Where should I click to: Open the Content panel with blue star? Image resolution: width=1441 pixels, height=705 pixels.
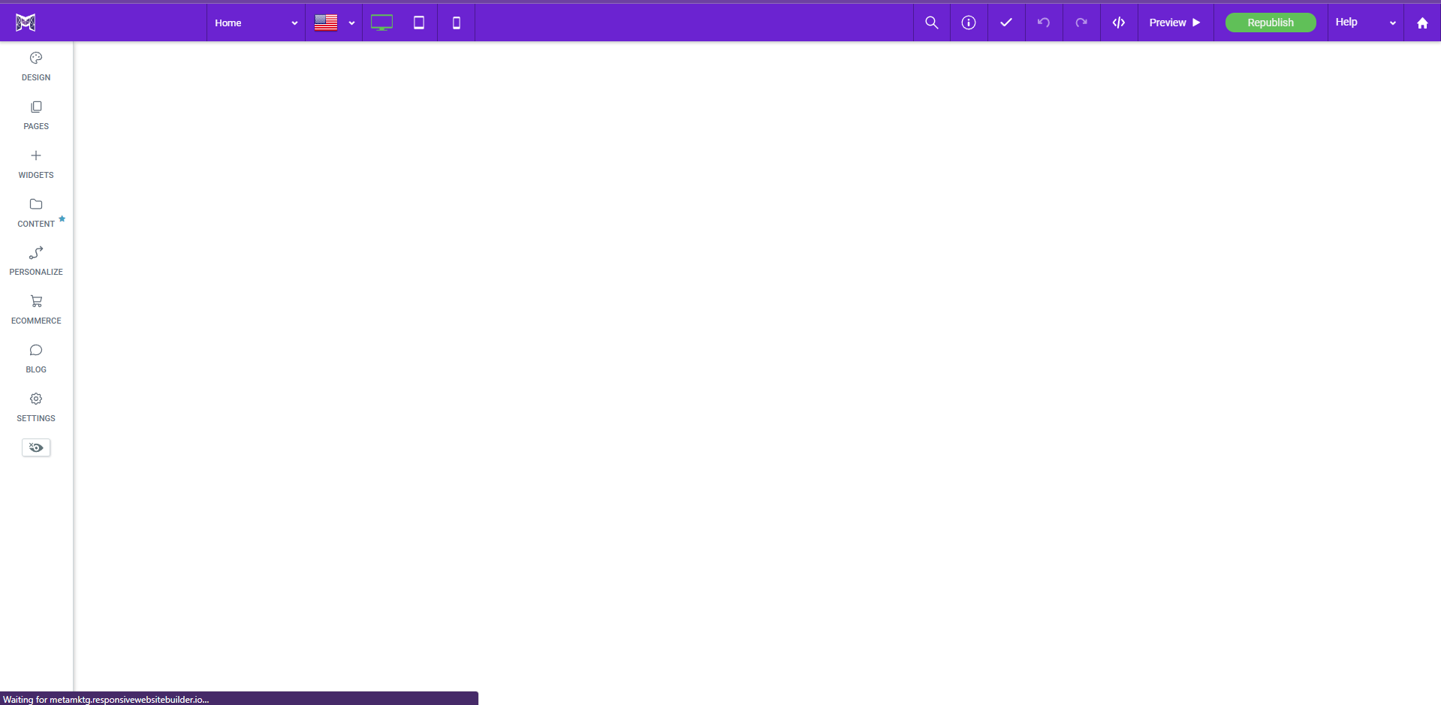click(35, 212)
